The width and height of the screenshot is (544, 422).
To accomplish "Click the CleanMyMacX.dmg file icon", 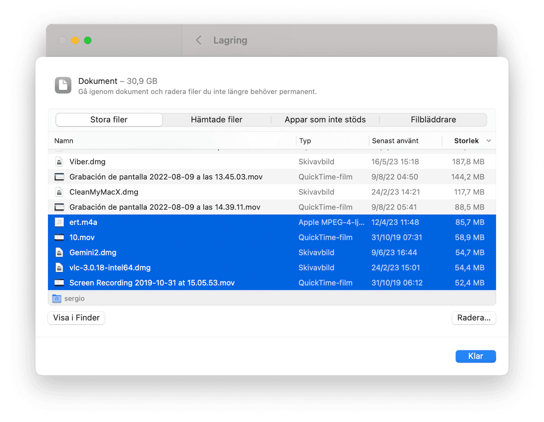I will [59, 192].
